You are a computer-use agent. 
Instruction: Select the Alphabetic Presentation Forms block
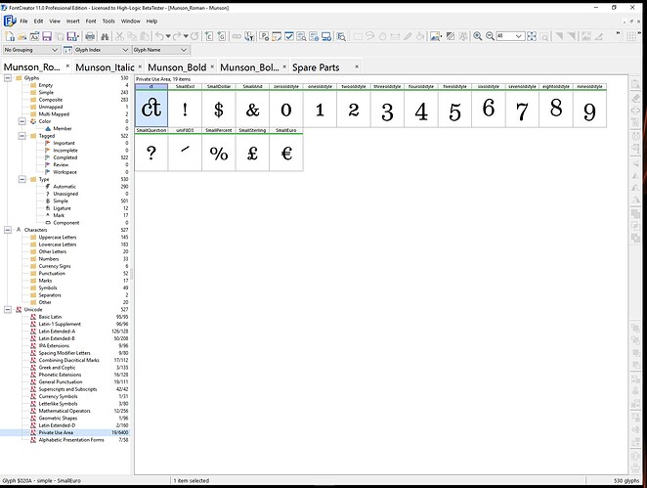pyautogui.click(x=71, y=440)
